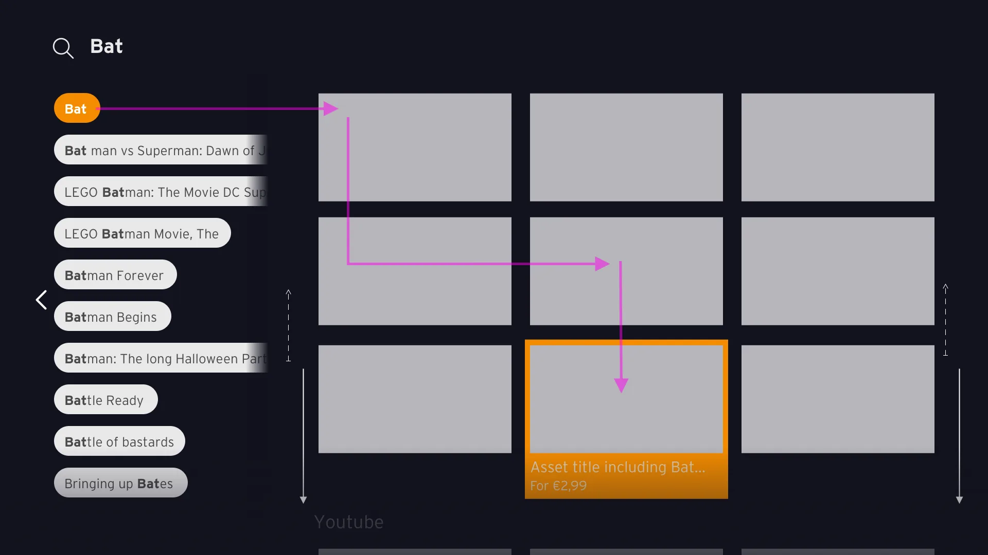Screen dimensions: 988x555
Task: Select Battle Ready suggestion
Action: [x=105, y=399]
